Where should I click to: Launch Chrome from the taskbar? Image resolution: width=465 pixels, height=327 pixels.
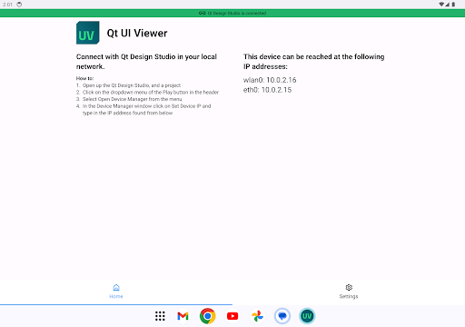coord(208,316)
